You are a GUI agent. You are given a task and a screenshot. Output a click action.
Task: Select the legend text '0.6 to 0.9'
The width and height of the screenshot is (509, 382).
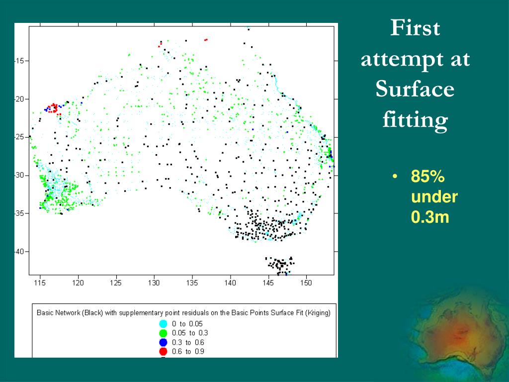[x=188, y=351]
